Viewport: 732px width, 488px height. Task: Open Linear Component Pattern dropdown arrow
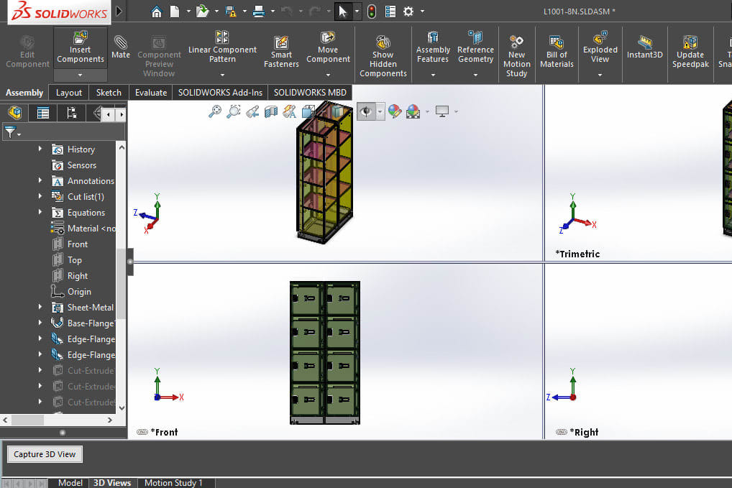point(222,75)
